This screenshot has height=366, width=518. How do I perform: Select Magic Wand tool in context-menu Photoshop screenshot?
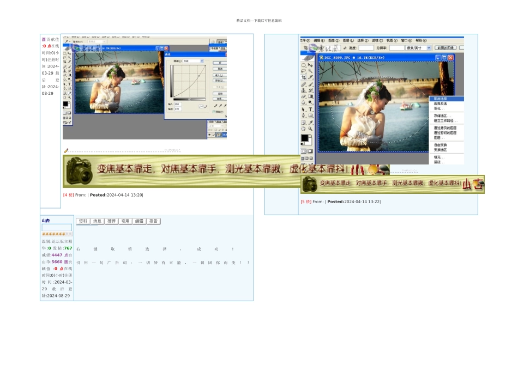(310, 71)
